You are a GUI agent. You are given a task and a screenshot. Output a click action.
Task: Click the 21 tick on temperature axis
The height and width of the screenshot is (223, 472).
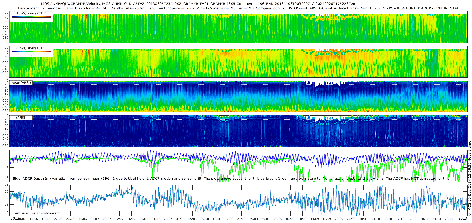tap(7, 185)
